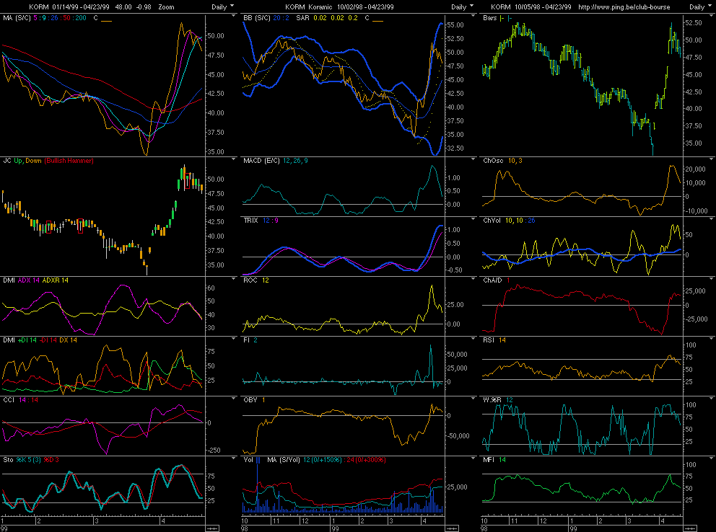Screen dimensions: 716x532
Task: Click the MA (S/C) indicator label
Action: [x=17, y=18]
